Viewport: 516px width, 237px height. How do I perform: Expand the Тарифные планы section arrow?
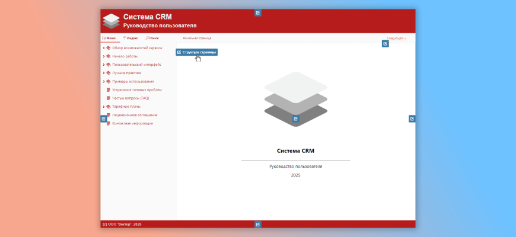104,107
